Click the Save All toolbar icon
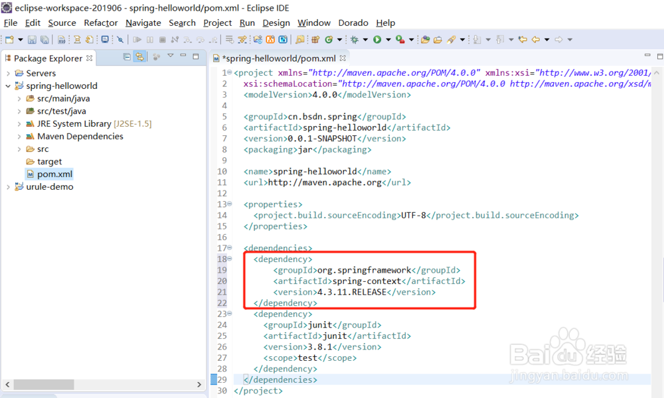This screenshot has width=664, height=398. (44, 40)
